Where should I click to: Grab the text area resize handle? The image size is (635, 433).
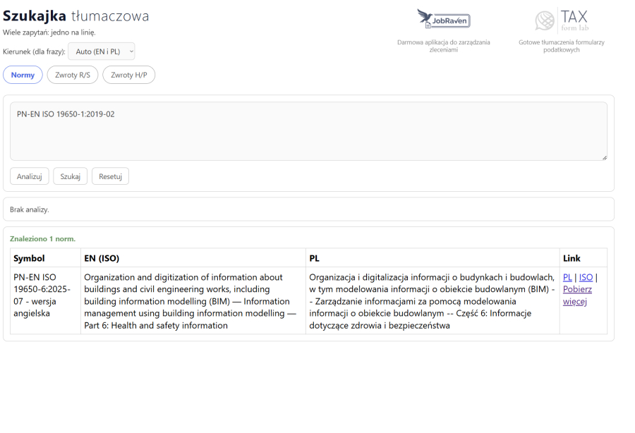pos(604,157)
